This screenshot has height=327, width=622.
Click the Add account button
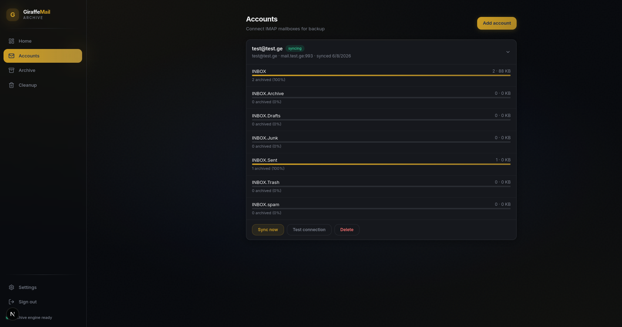click(497, 23)
